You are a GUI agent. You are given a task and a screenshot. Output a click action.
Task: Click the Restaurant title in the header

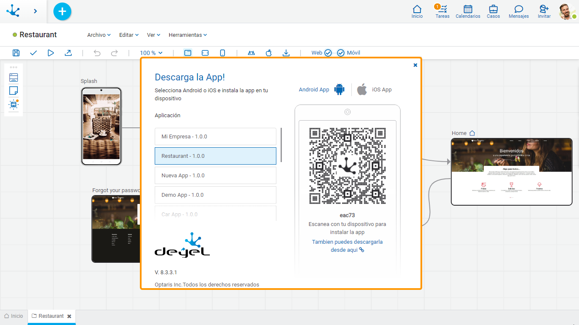(38, 35)
